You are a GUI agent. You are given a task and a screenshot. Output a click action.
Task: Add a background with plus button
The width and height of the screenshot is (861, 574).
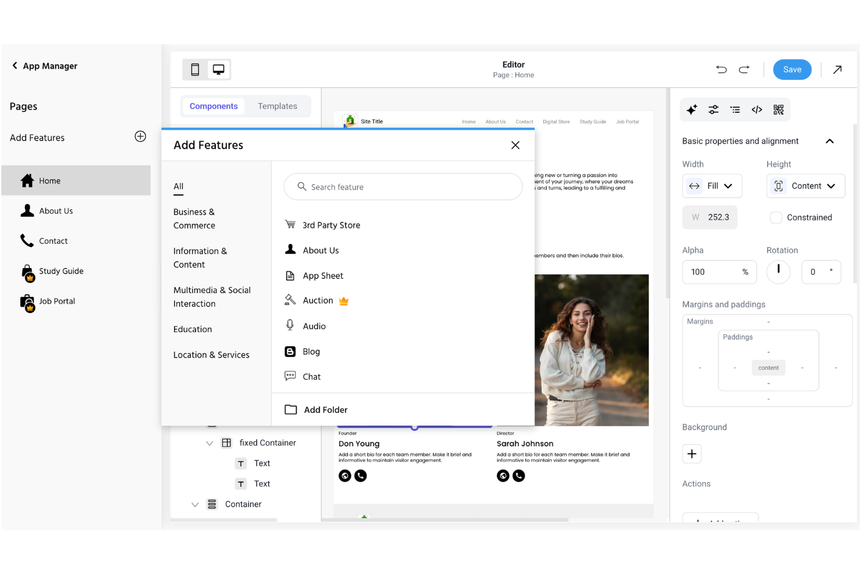click(x=692, y=454)
